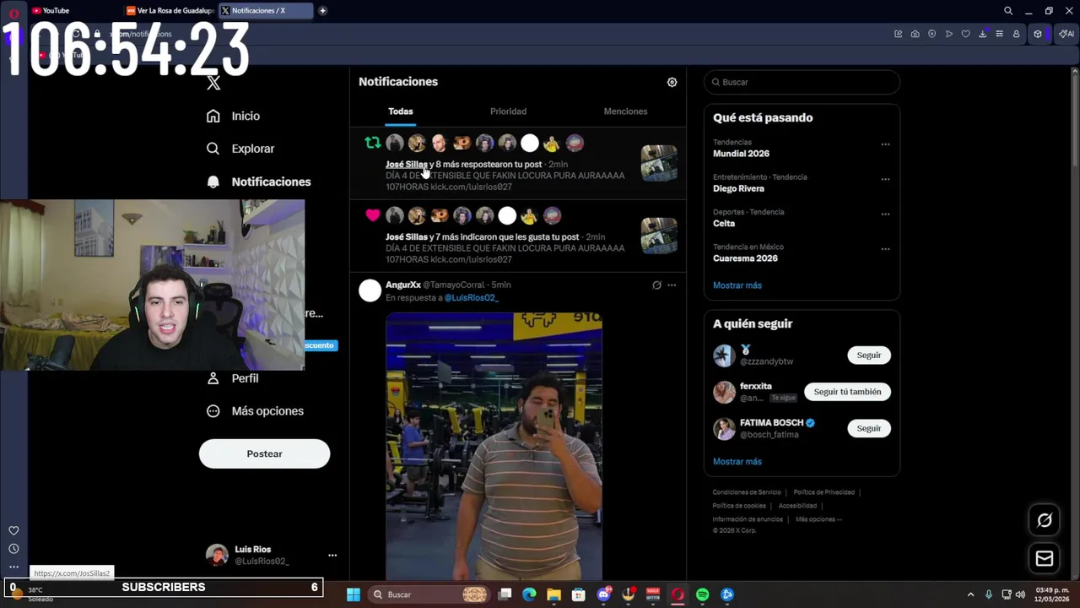Switch to the Prioridad tab
The height and width of the screenshot is (608, 1080).
(508, 111)
